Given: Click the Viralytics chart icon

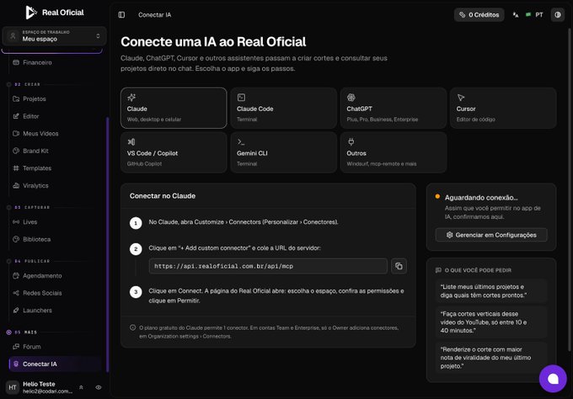Looking at the screenshot, I should tap(16, 185).
